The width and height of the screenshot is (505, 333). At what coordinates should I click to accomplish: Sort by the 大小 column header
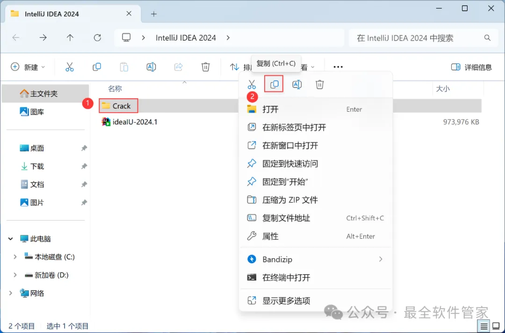point(442,88)
